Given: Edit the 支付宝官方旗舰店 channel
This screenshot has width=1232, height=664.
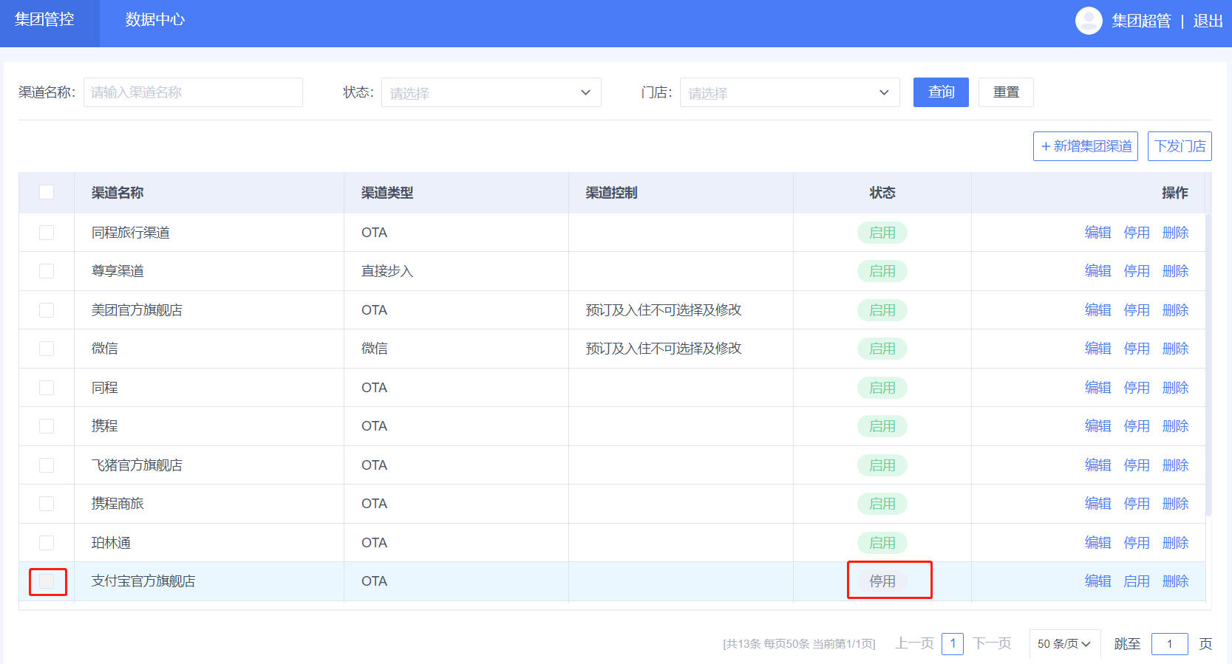Looking at the screenshot, I should click(1098, 581).
